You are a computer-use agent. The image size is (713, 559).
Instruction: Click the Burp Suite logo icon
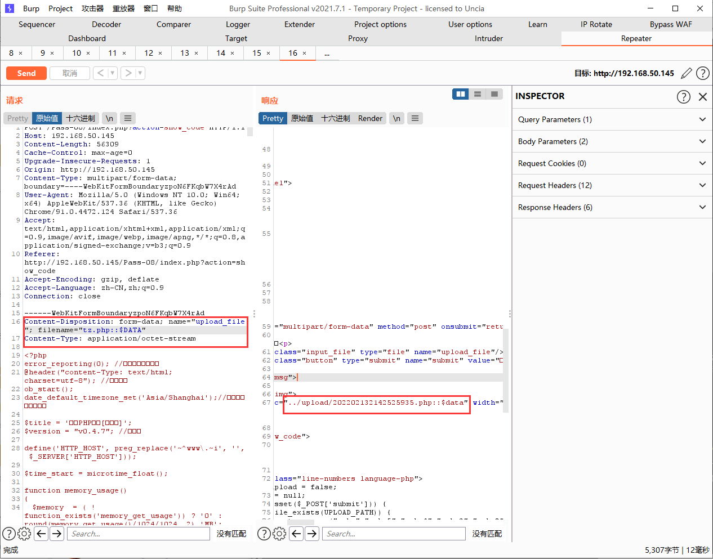pyautogui.click(x=9, y=8)
